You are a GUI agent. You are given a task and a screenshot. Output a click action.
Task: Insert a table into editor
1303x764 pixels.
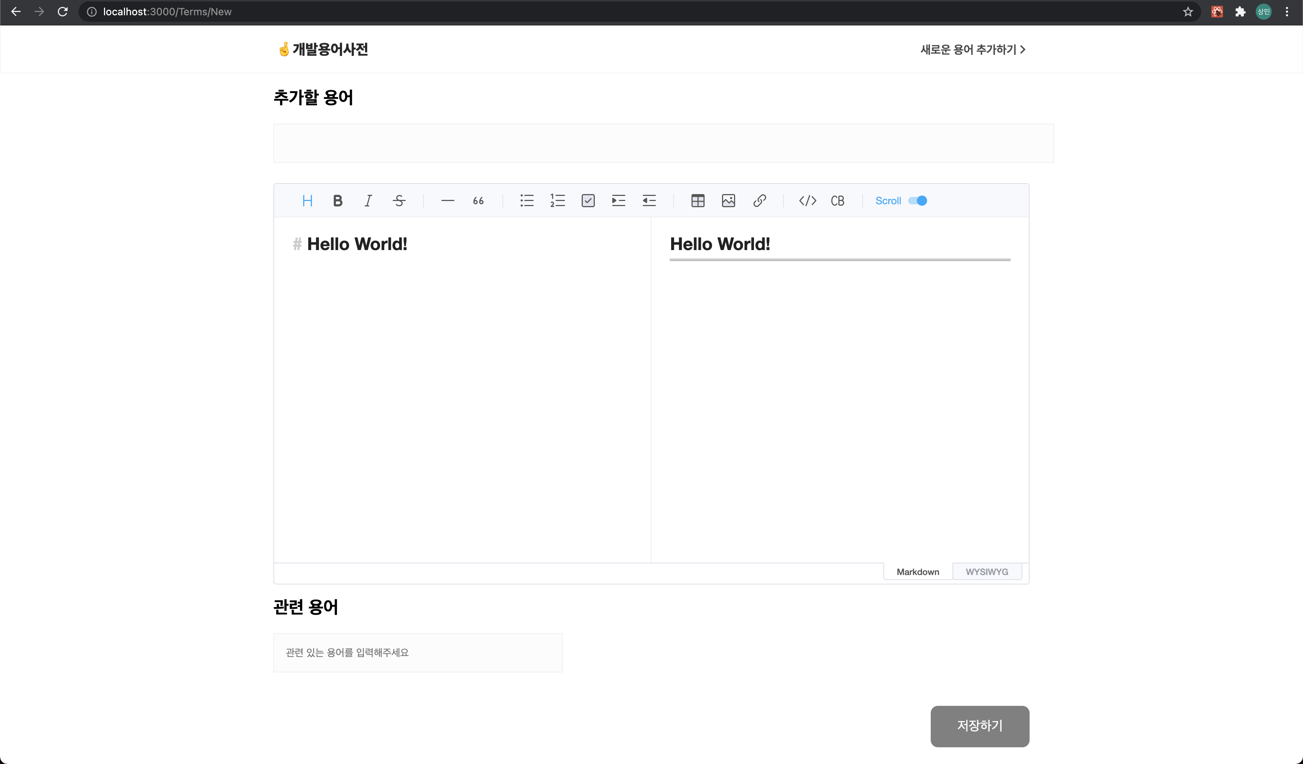point(698,201)
